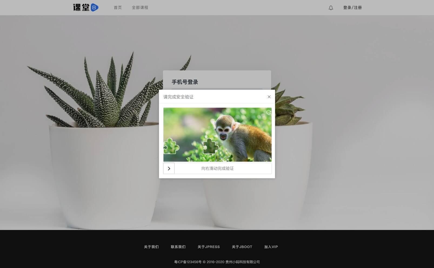
Task: Click the puzzle gap slot in image
Action: coord(211,146)
